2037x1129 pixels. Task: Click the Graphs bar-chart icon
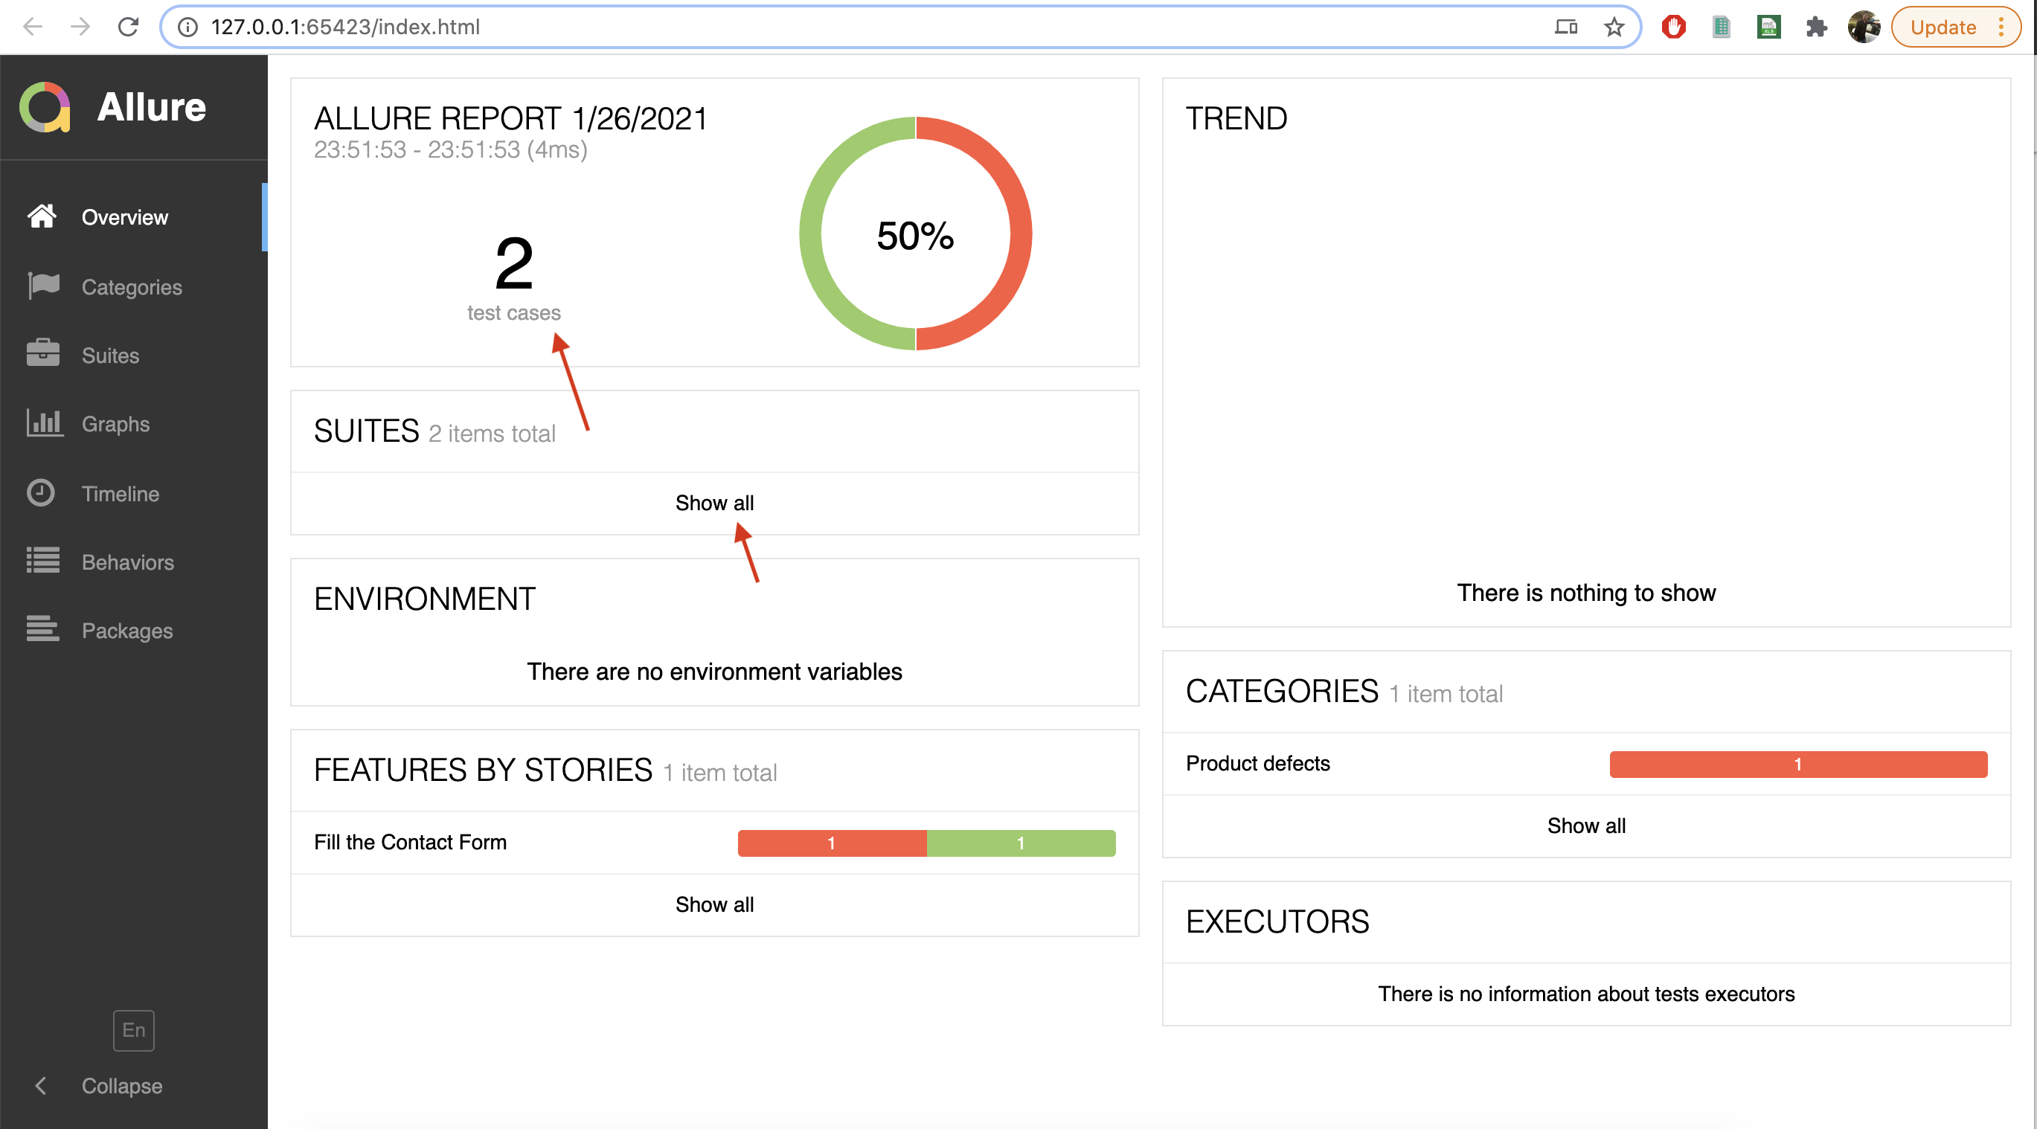42,423
